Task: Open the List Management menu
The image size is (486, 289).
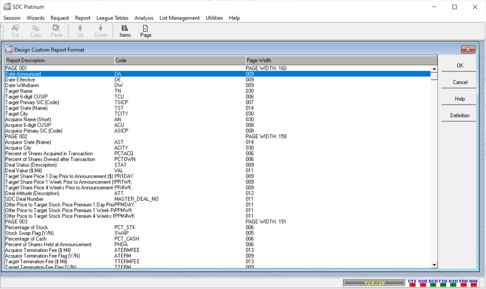Action: (x=179, y=18)
